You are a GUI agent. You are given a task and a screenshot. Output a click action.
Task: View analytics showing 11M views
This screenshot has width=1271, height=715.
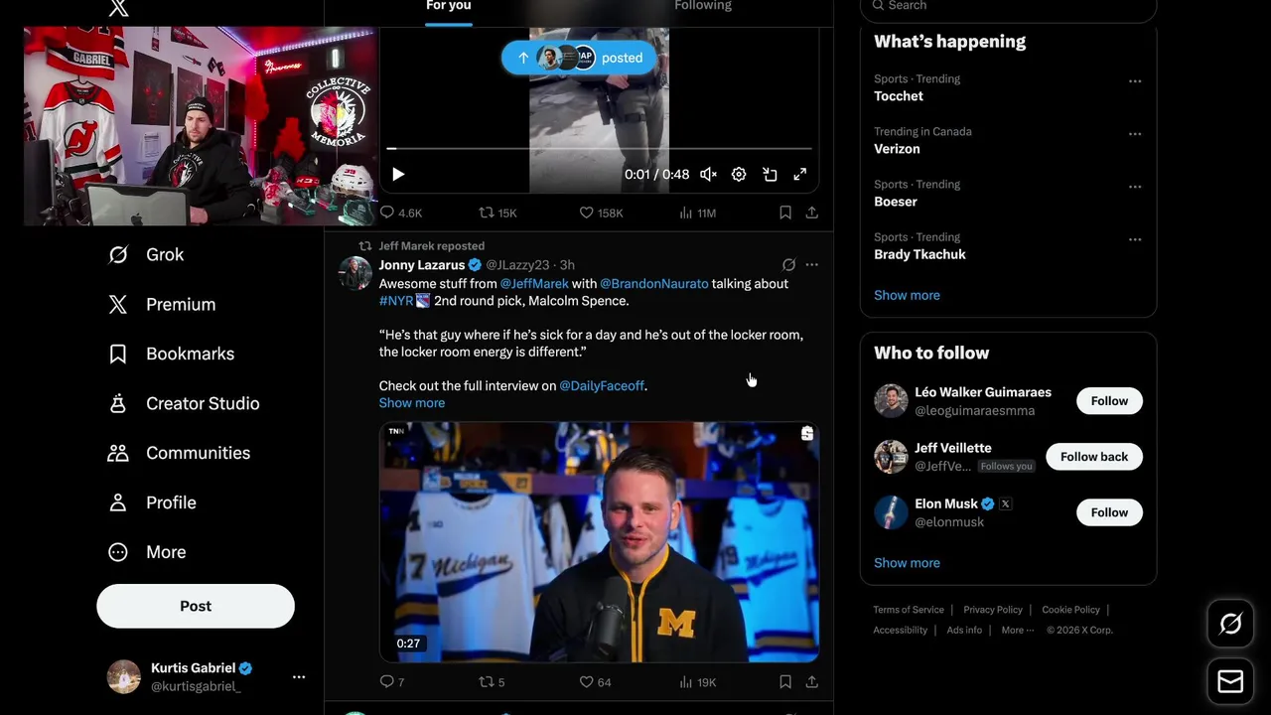point(697,213)
